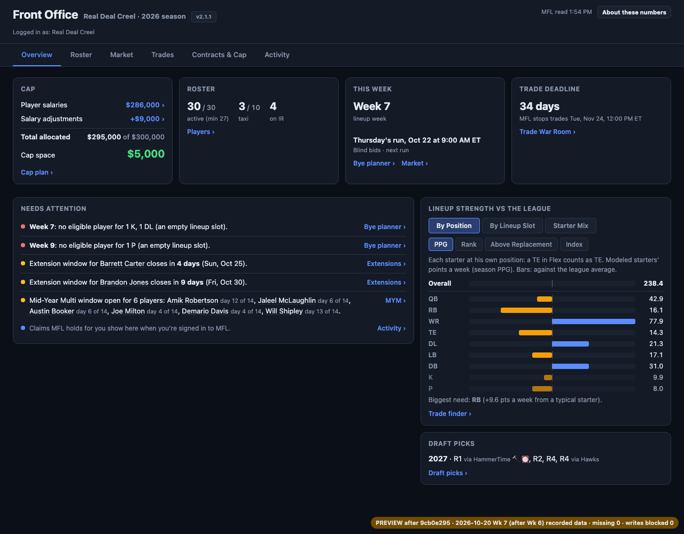684x534 pixels.
Task: Open the Draft picks link
Action: tap(448, 473)
